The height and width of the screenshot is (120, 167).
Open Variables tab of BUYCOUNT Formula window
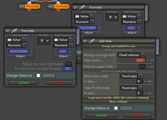click(78, 37)
